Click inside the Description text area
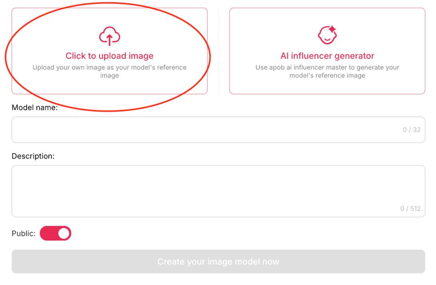 click(x=218, y=188)
